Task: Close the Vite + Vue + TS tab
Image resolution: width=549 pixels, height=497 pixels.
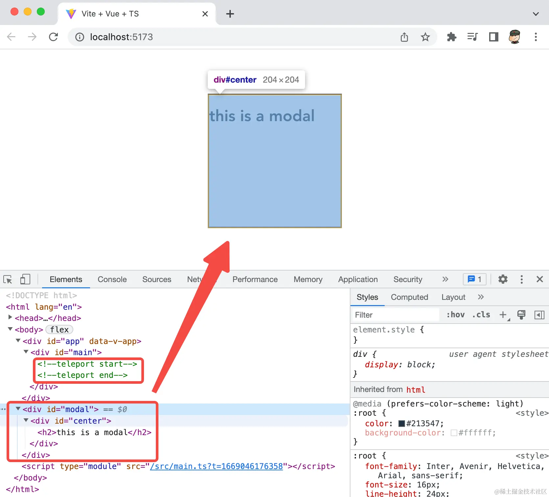Action: pos(205,14)
